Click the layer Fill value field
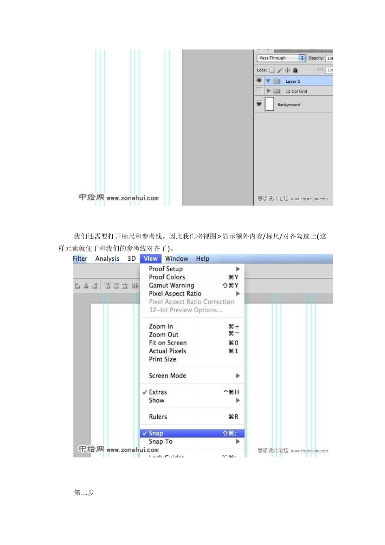This screenshot has width=385, height=545. pyautogui.click(x=329, y=70)
